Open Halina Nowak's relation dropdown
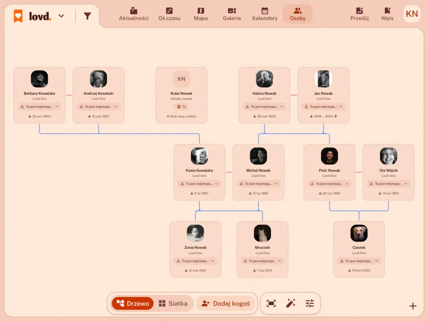 264,107
